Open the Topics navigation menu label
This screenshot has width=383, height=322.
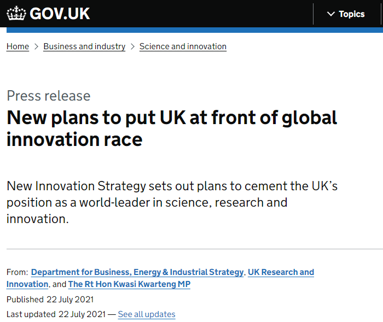tap(351, 14)
